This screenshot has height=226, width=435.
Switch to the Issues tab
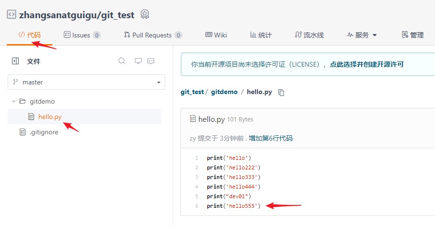click(x=82, y=35)
